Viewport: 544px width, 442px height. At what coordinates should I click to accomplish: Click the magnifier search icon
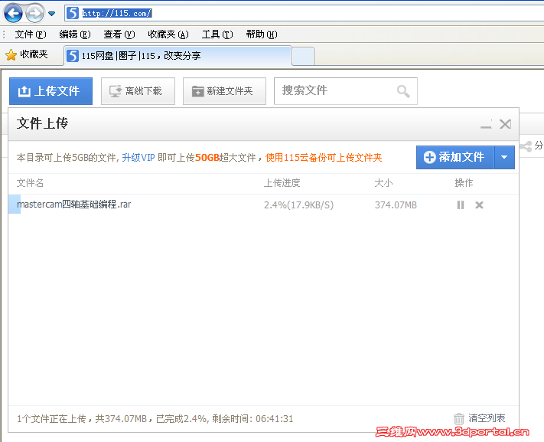(403, 91)
